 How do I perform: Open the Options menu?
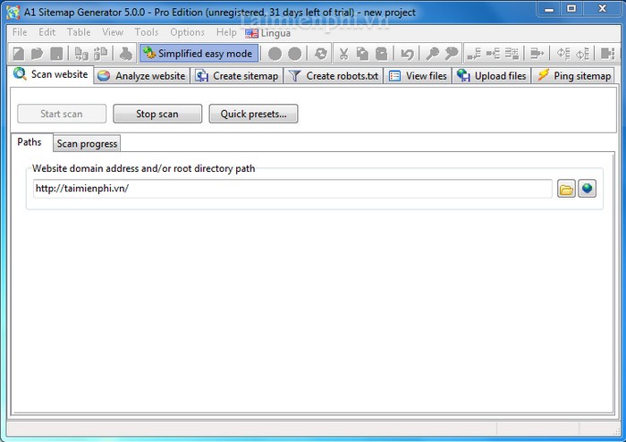187,32
